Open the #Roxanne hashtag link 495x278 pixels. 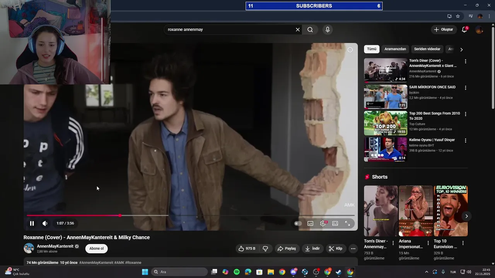pyautogui.click(x=133, y=263)
